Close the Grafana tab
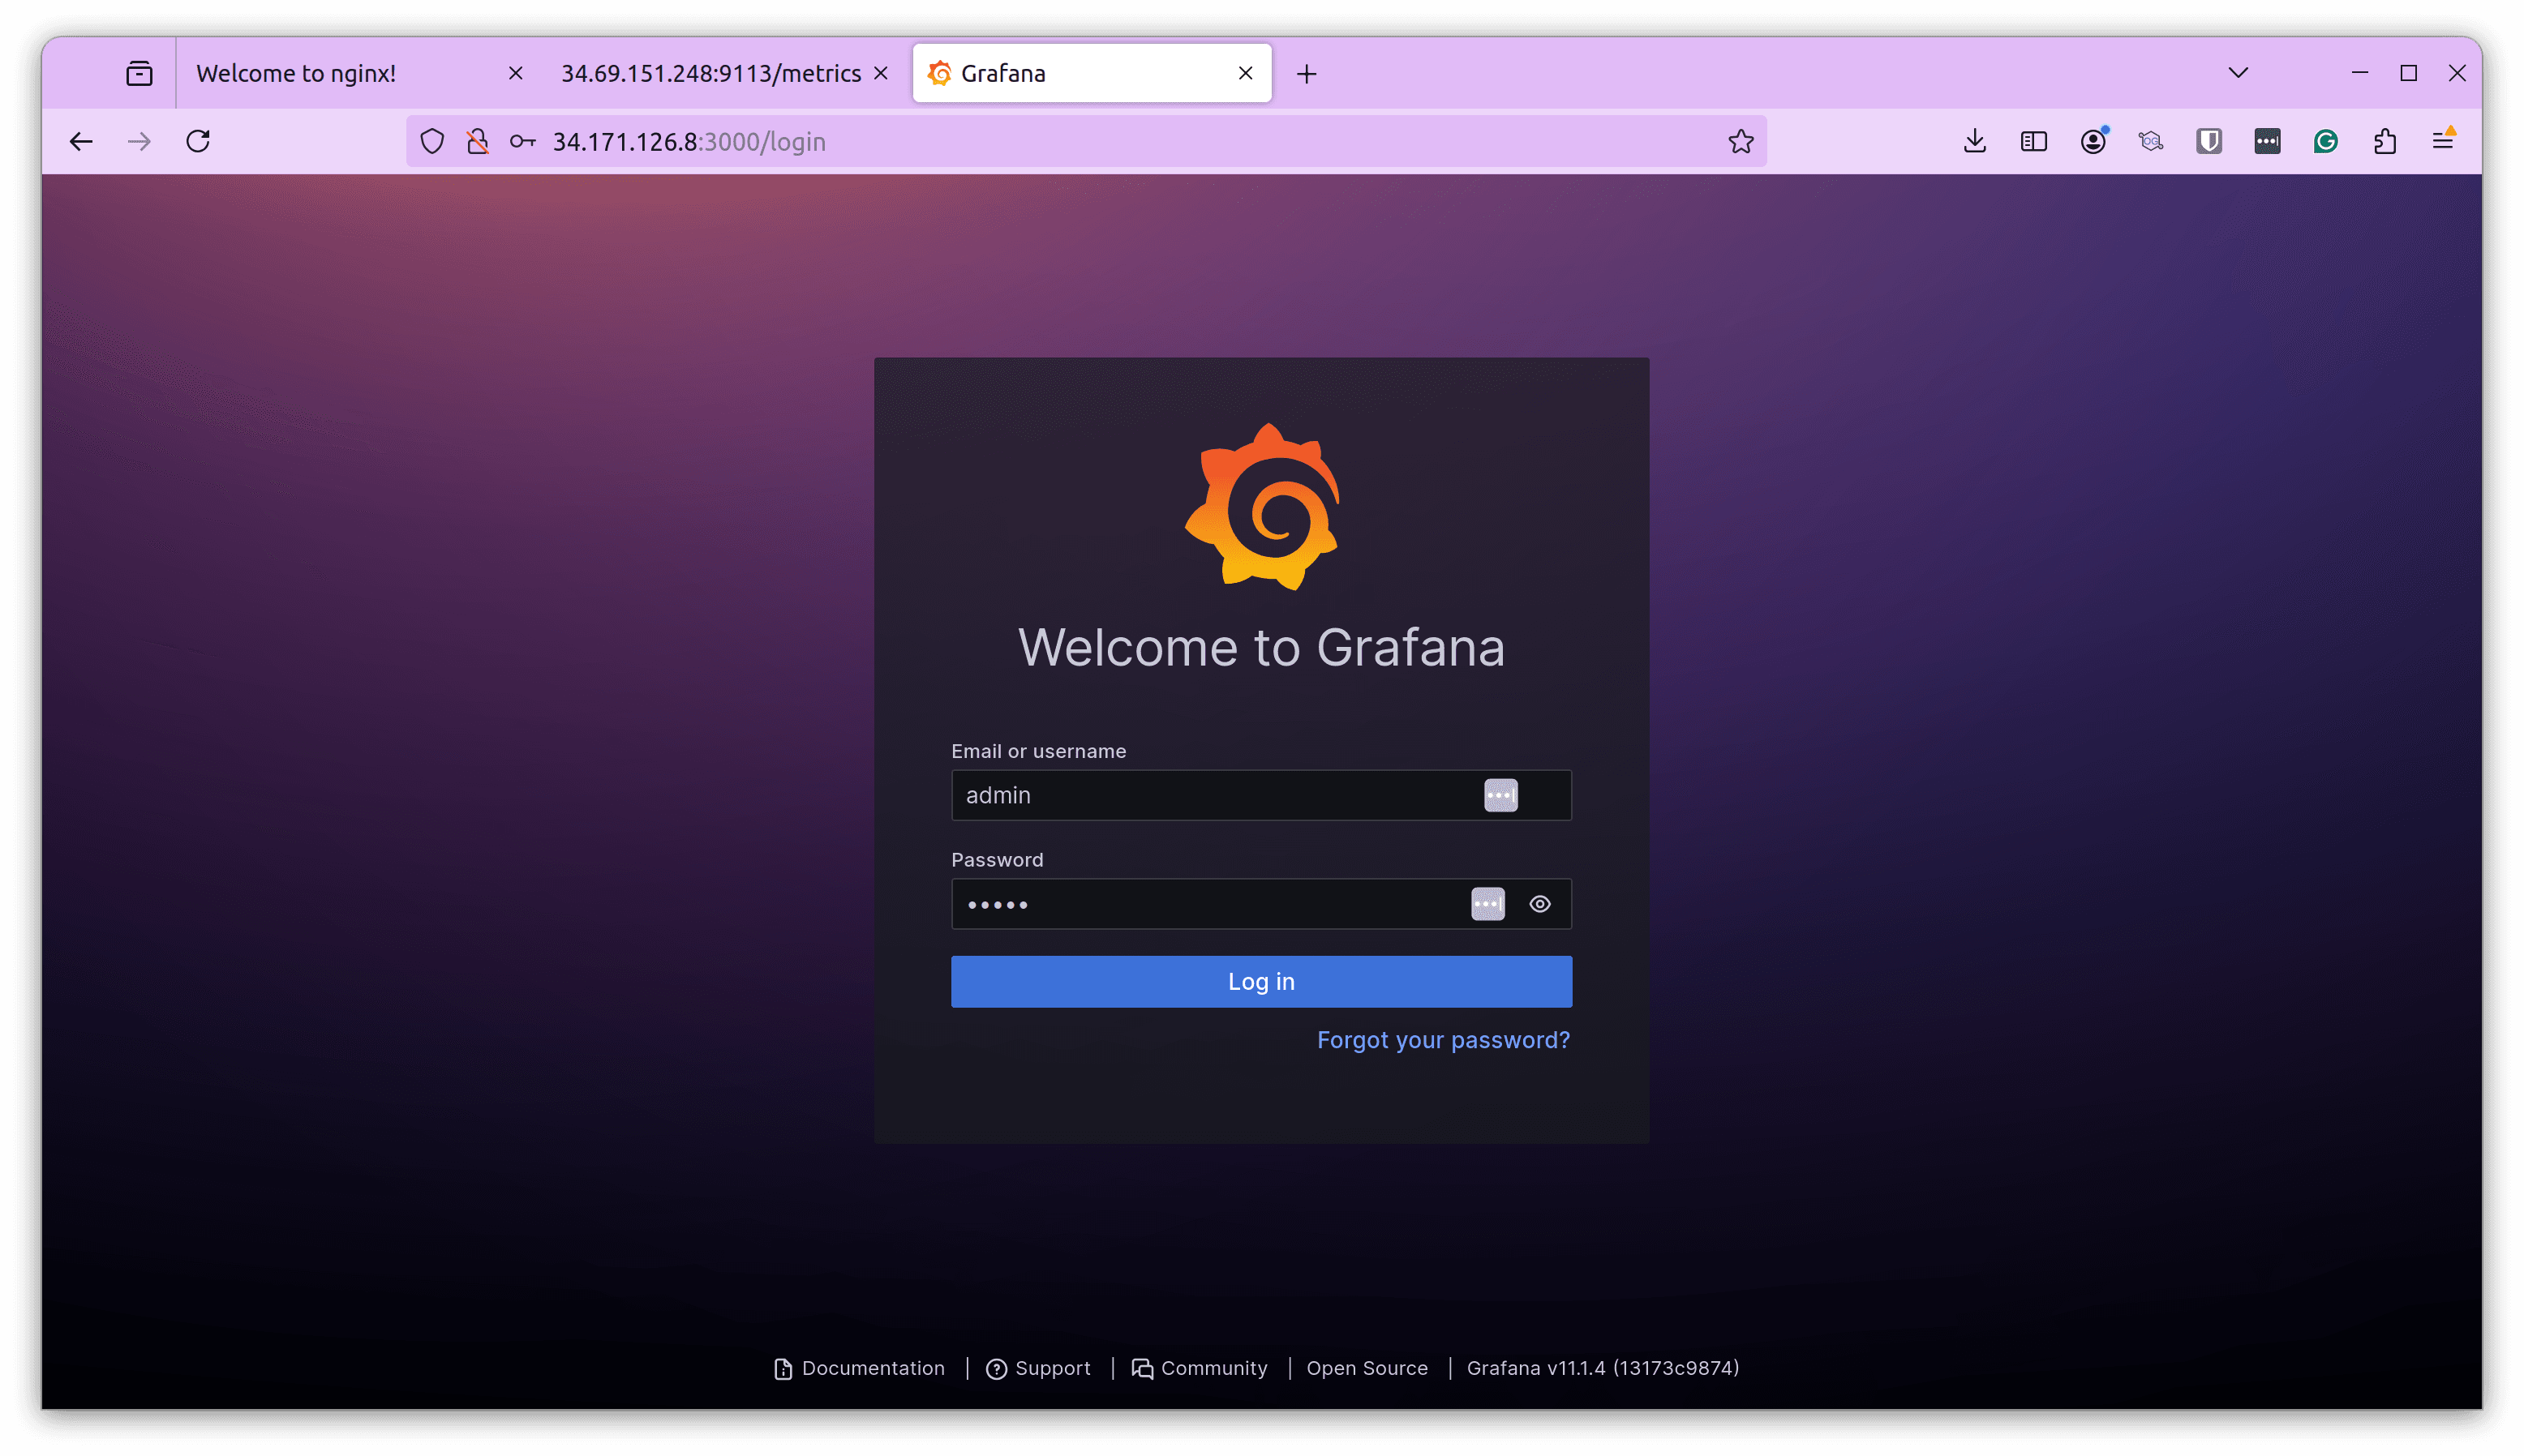Image resolution: width=2524 pixels, height=1456 pixels. pyautogui.click(x=1246, y=73)
